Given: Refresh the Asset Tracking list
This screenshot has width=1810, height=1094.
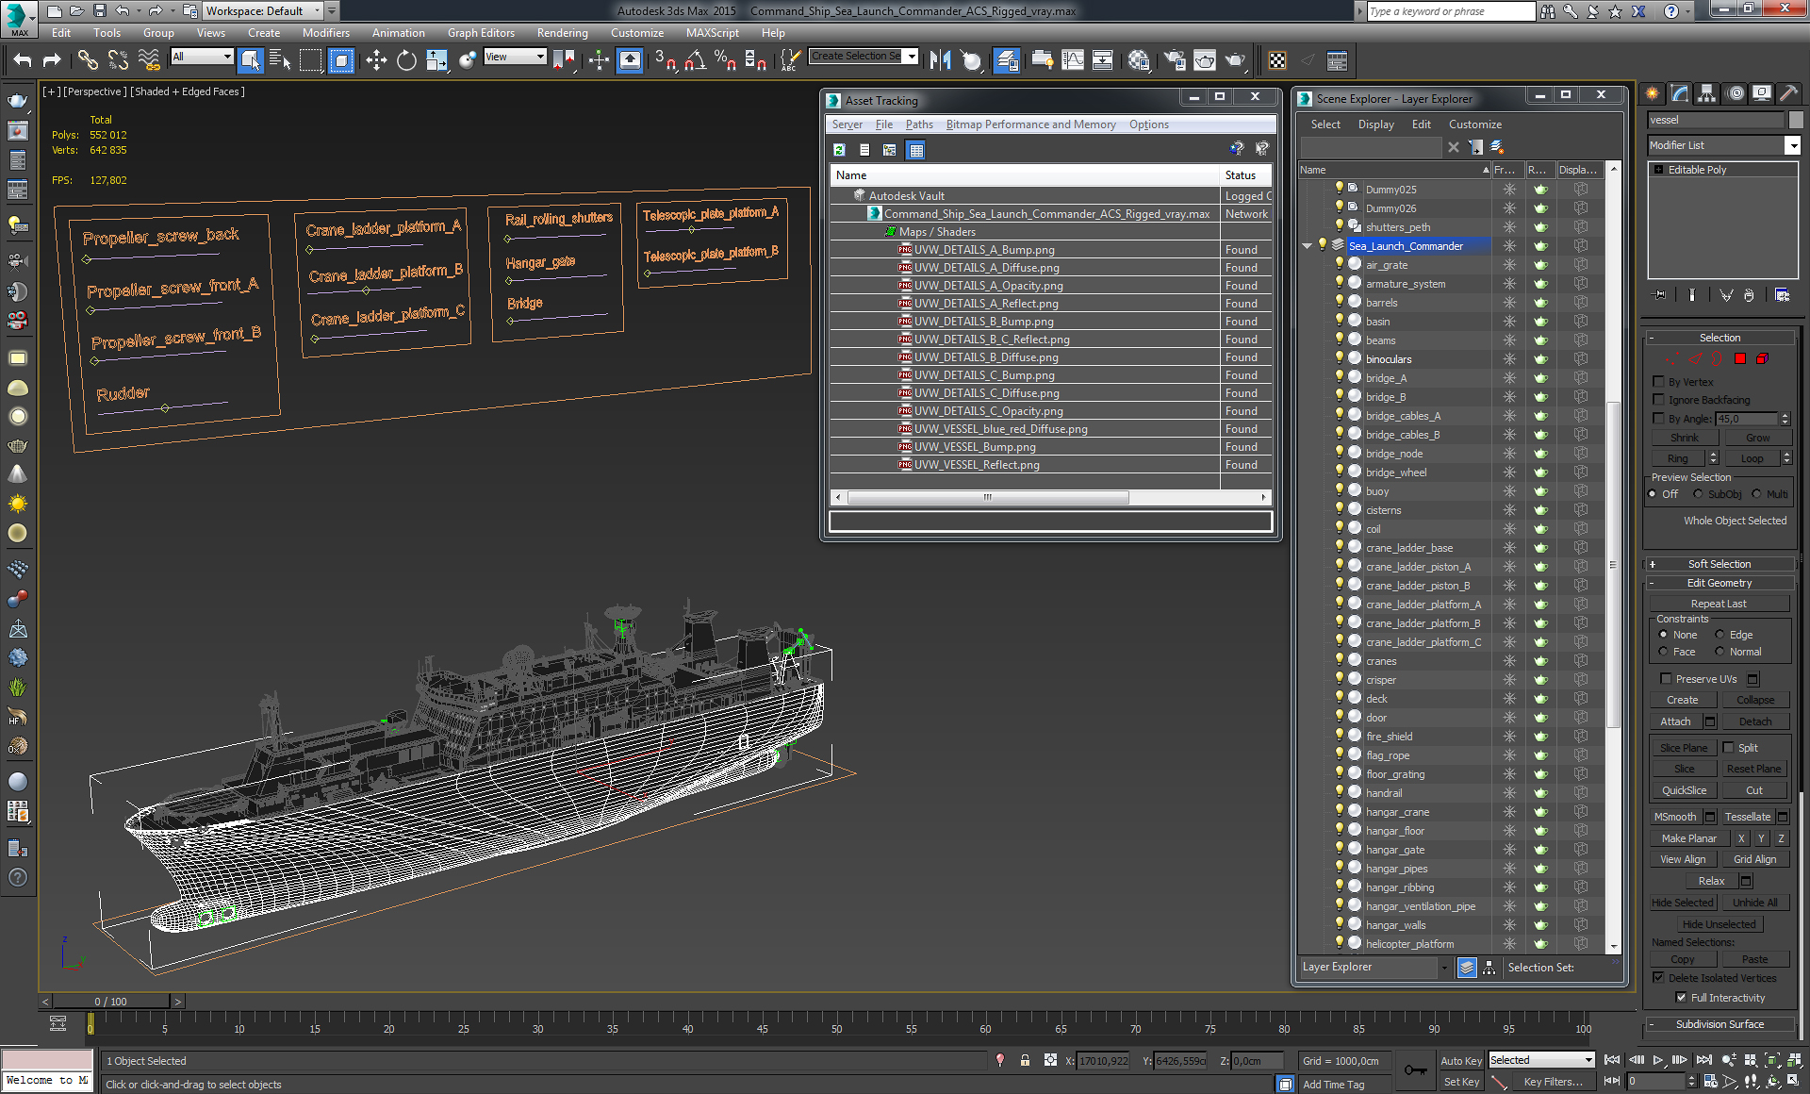Looking at the screenshot, I should [x=839, y=149].
